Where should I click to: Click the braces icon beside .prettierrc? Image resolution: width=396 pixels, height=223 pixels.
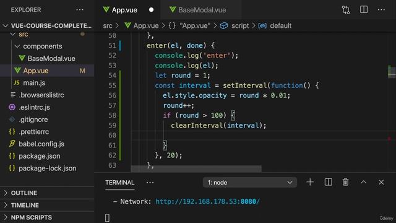click(x=12, y=132)
